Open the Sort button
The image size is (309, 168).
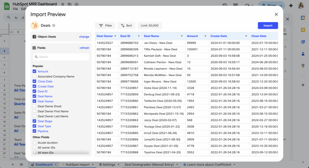[x=126, y=26]
